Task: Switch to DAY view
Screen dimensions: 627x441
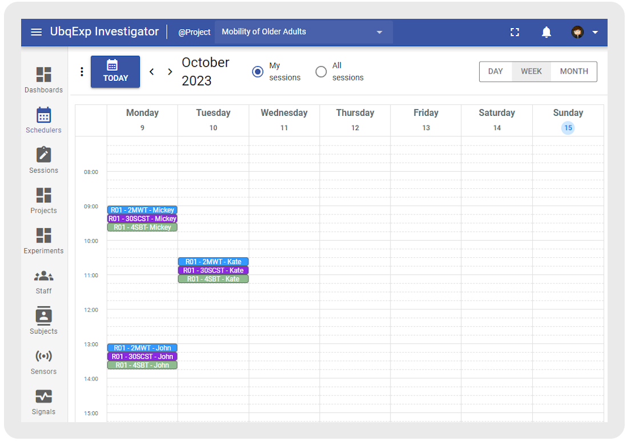Action: 496,71
